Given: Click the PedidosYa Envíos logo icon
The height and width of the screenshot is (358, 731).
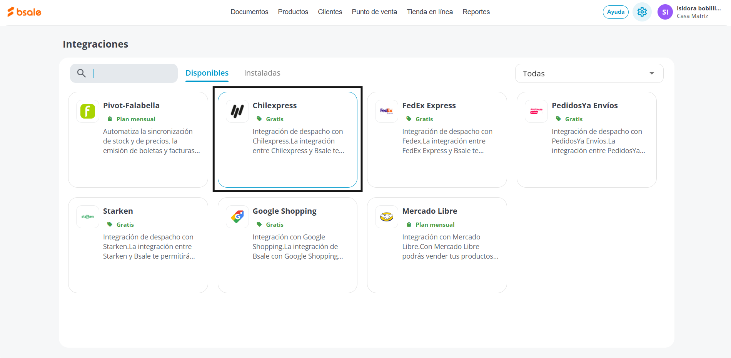Looking at the screenshot, I should tap(536, 111).
